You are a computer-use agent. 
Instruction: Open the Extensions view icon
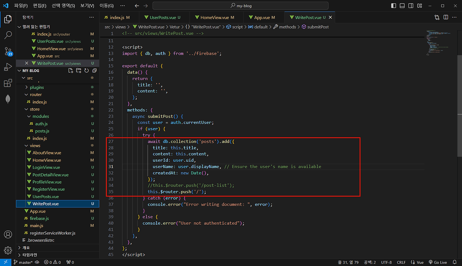(8, 83)
